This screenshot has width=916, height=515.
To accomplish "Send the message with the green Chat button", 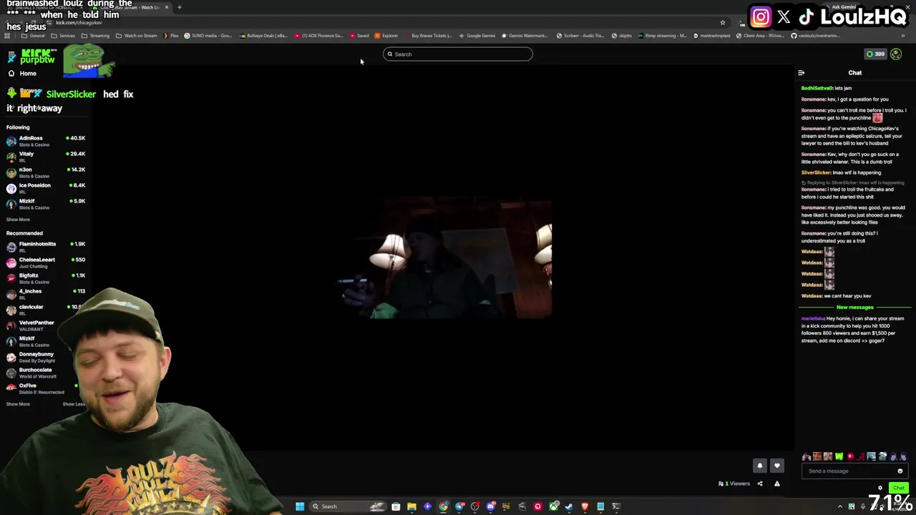I will pyautogui.click(x=898, y=488).
